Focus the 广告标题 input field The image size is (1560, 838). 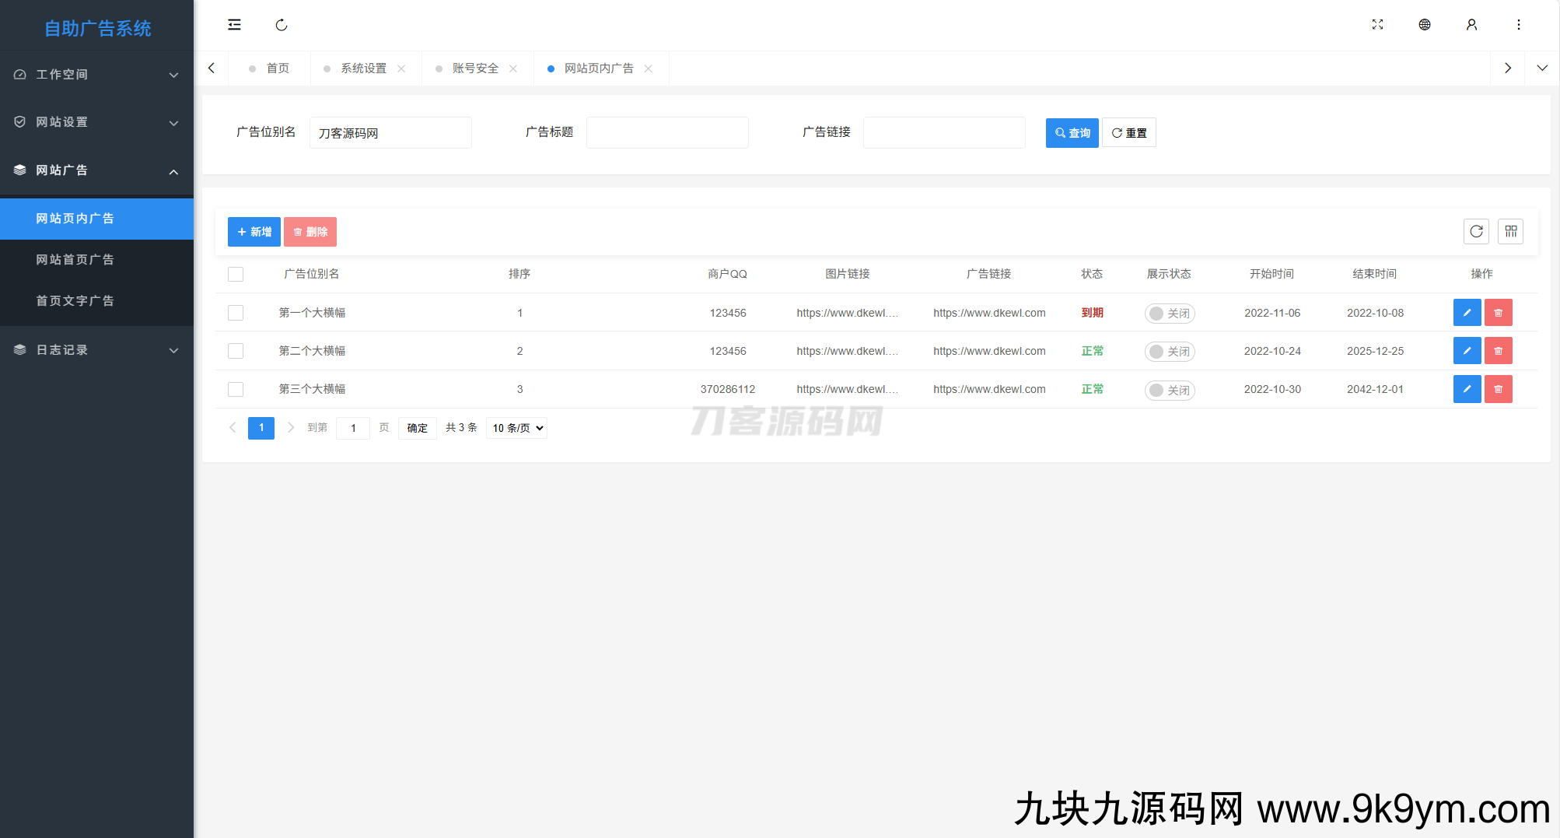[x=667, y=133]
